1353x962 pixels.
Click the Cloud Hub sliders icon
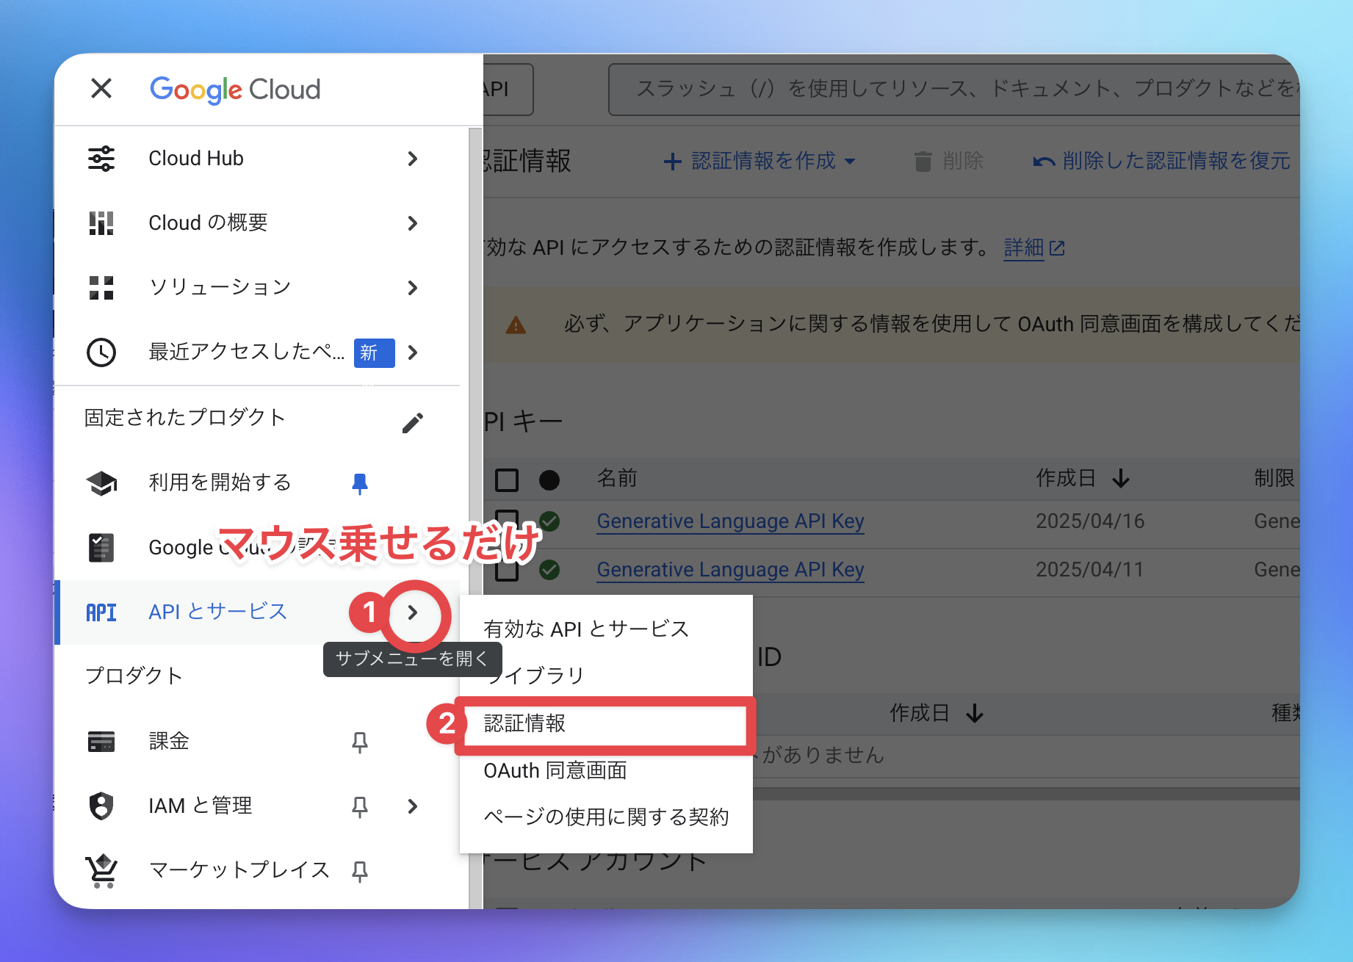tap(101, 159)
